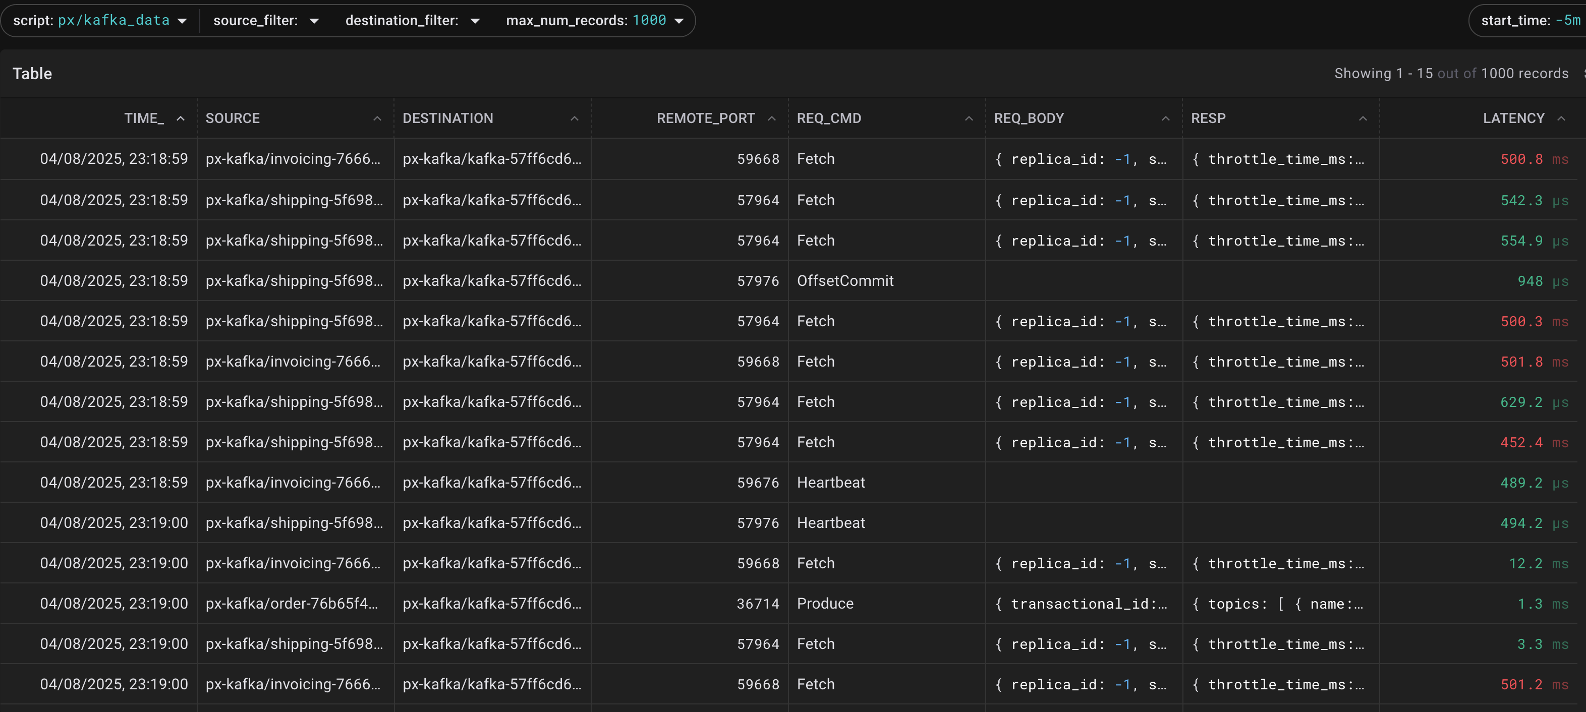This screenshot has width=1586, height=712.
Task: Select the 554.9 µs latency cell
Action: click(1478, 241)
